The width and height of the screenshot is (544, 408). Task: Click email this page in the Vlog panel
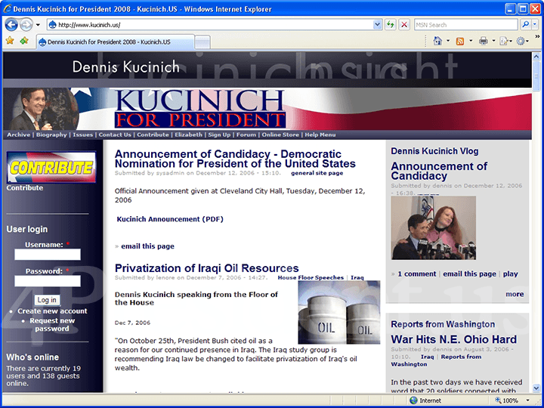[469, 274]
